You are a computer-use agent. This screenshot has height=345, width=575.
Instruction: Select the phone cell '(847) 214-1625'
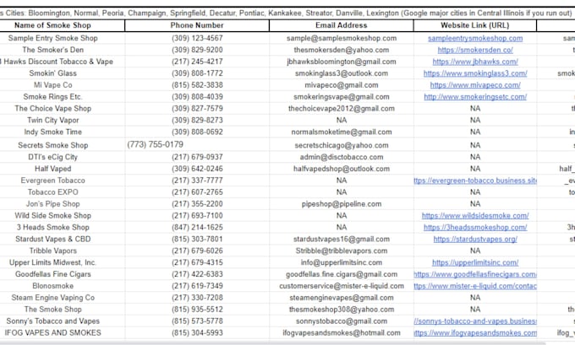click(x=197, y=227)
